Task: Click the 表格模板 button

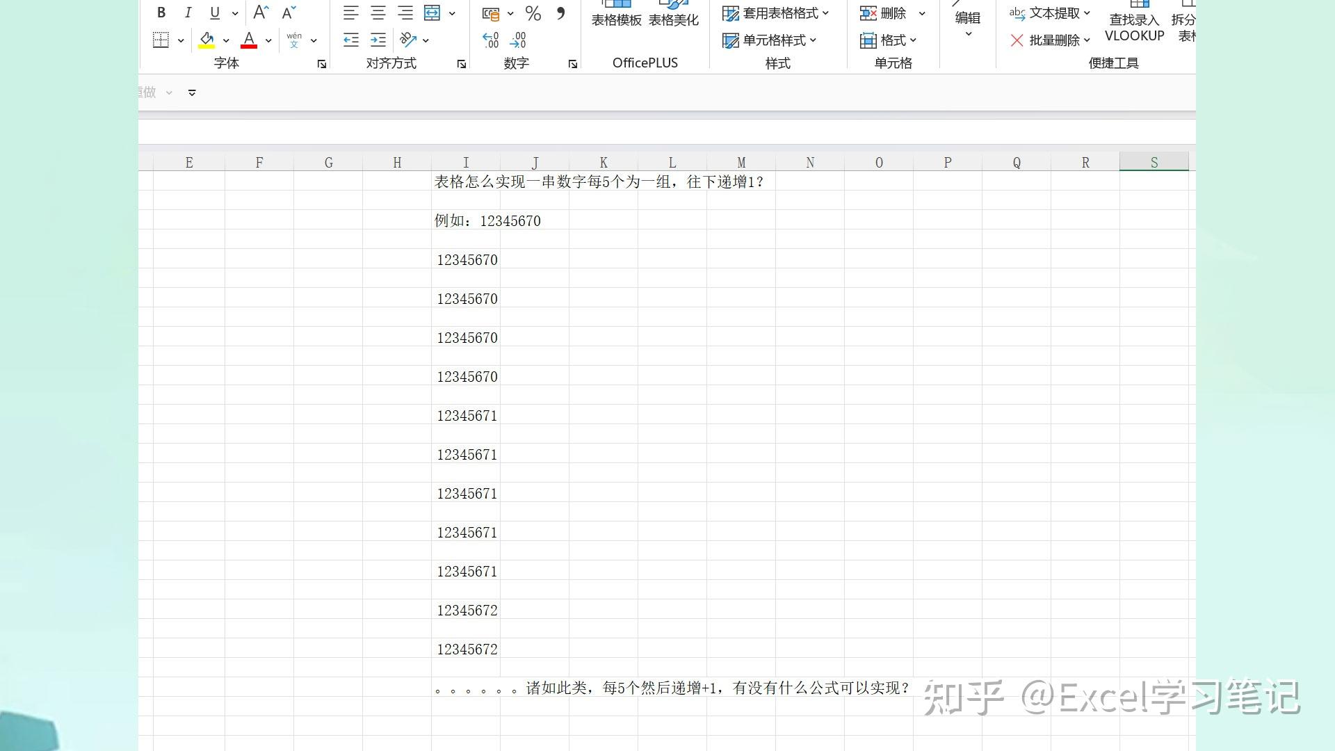Action: click(x=616, y=14)
